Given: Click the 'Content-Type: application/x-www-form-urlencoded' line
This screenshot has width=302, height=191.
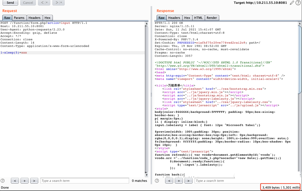Looking at the screenshot, I should pyautogui.click(x=45, y=46).
